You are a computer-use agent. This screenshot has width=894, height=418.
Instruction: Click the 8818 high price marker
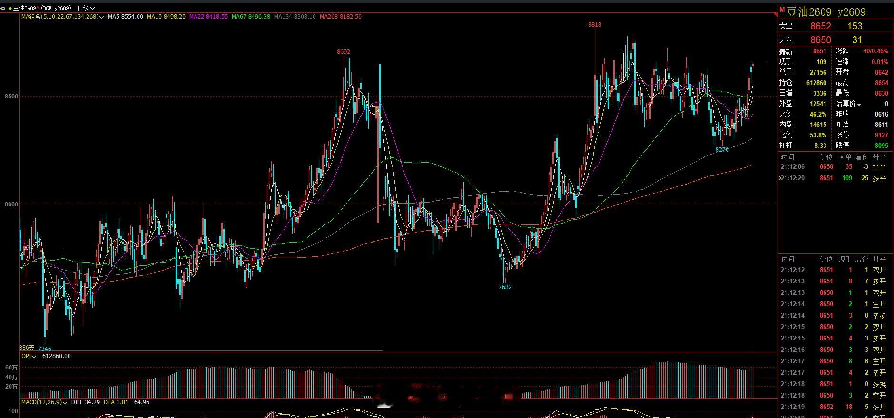click(x=595, y=25)
